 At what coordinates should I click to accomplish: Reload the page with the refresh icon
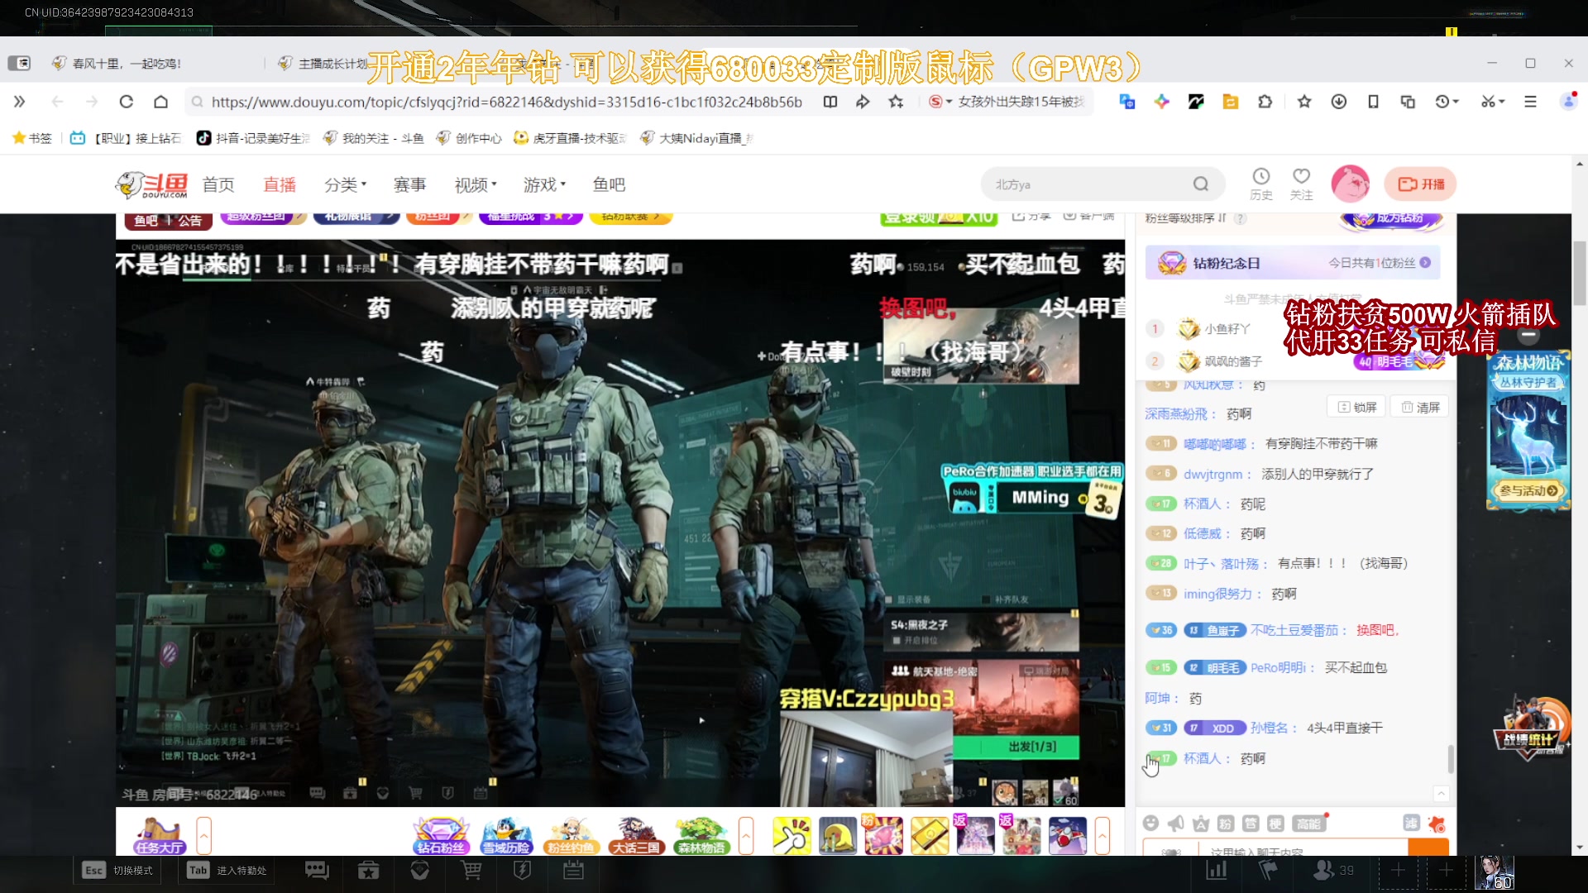(126, 102)
